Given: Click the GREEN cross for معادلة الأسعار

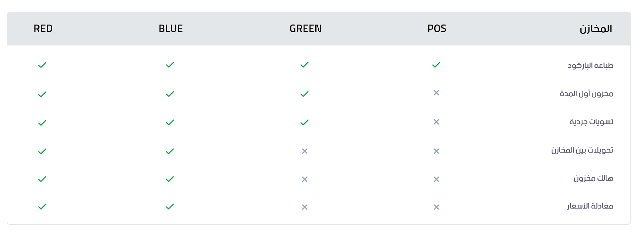Looking at the screenshot, I should coord(304,207).
